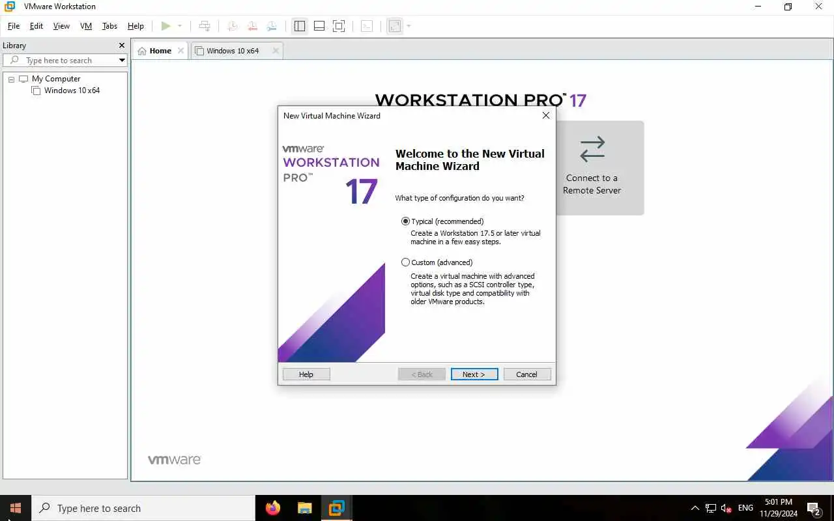Click VMware Workstation taskbar icon
Image resolution: width=834 pixels, height=521 pixels.
coord(336,508)
